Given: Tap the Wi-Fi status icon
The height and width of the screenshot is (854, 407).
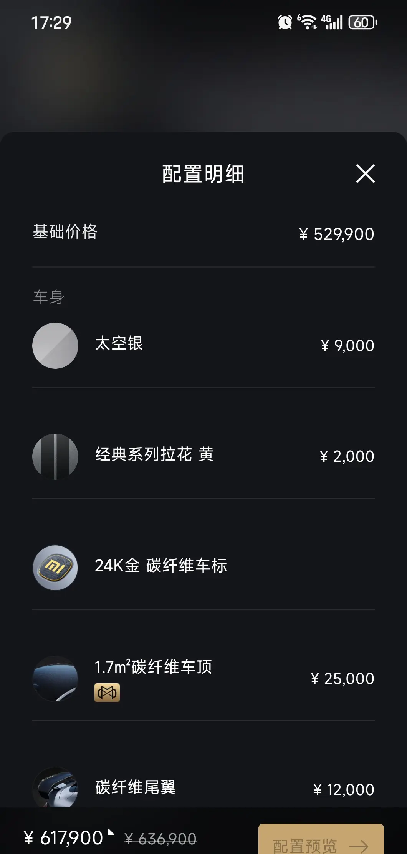Looking at the screenshot, I should click(x=308, y=22).
